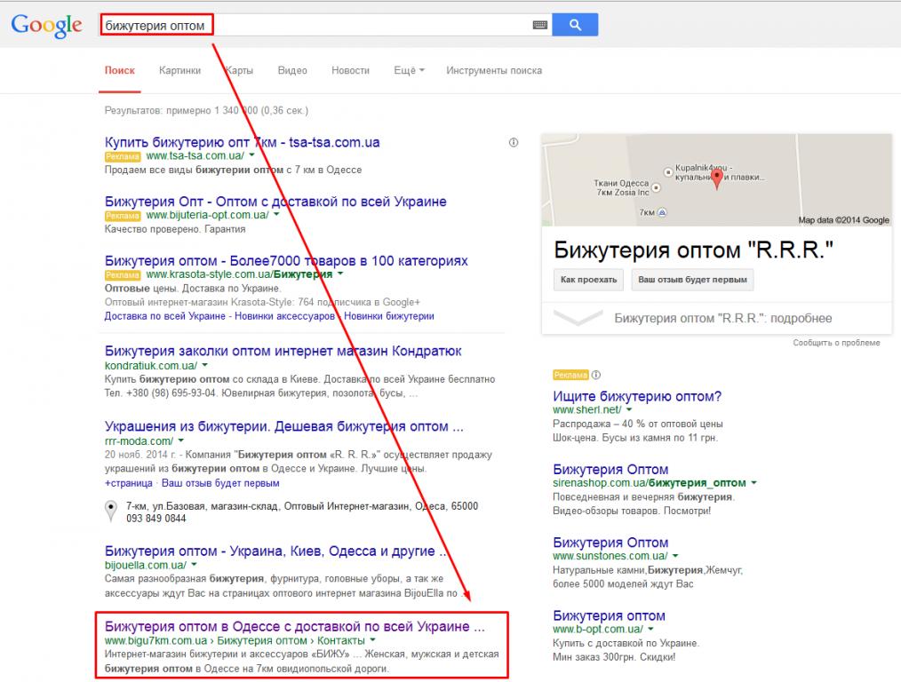The image size is (901, 682).
Task: Open b-opt 'Бижутерия оптом' ad title
Action: click(609, 615)
